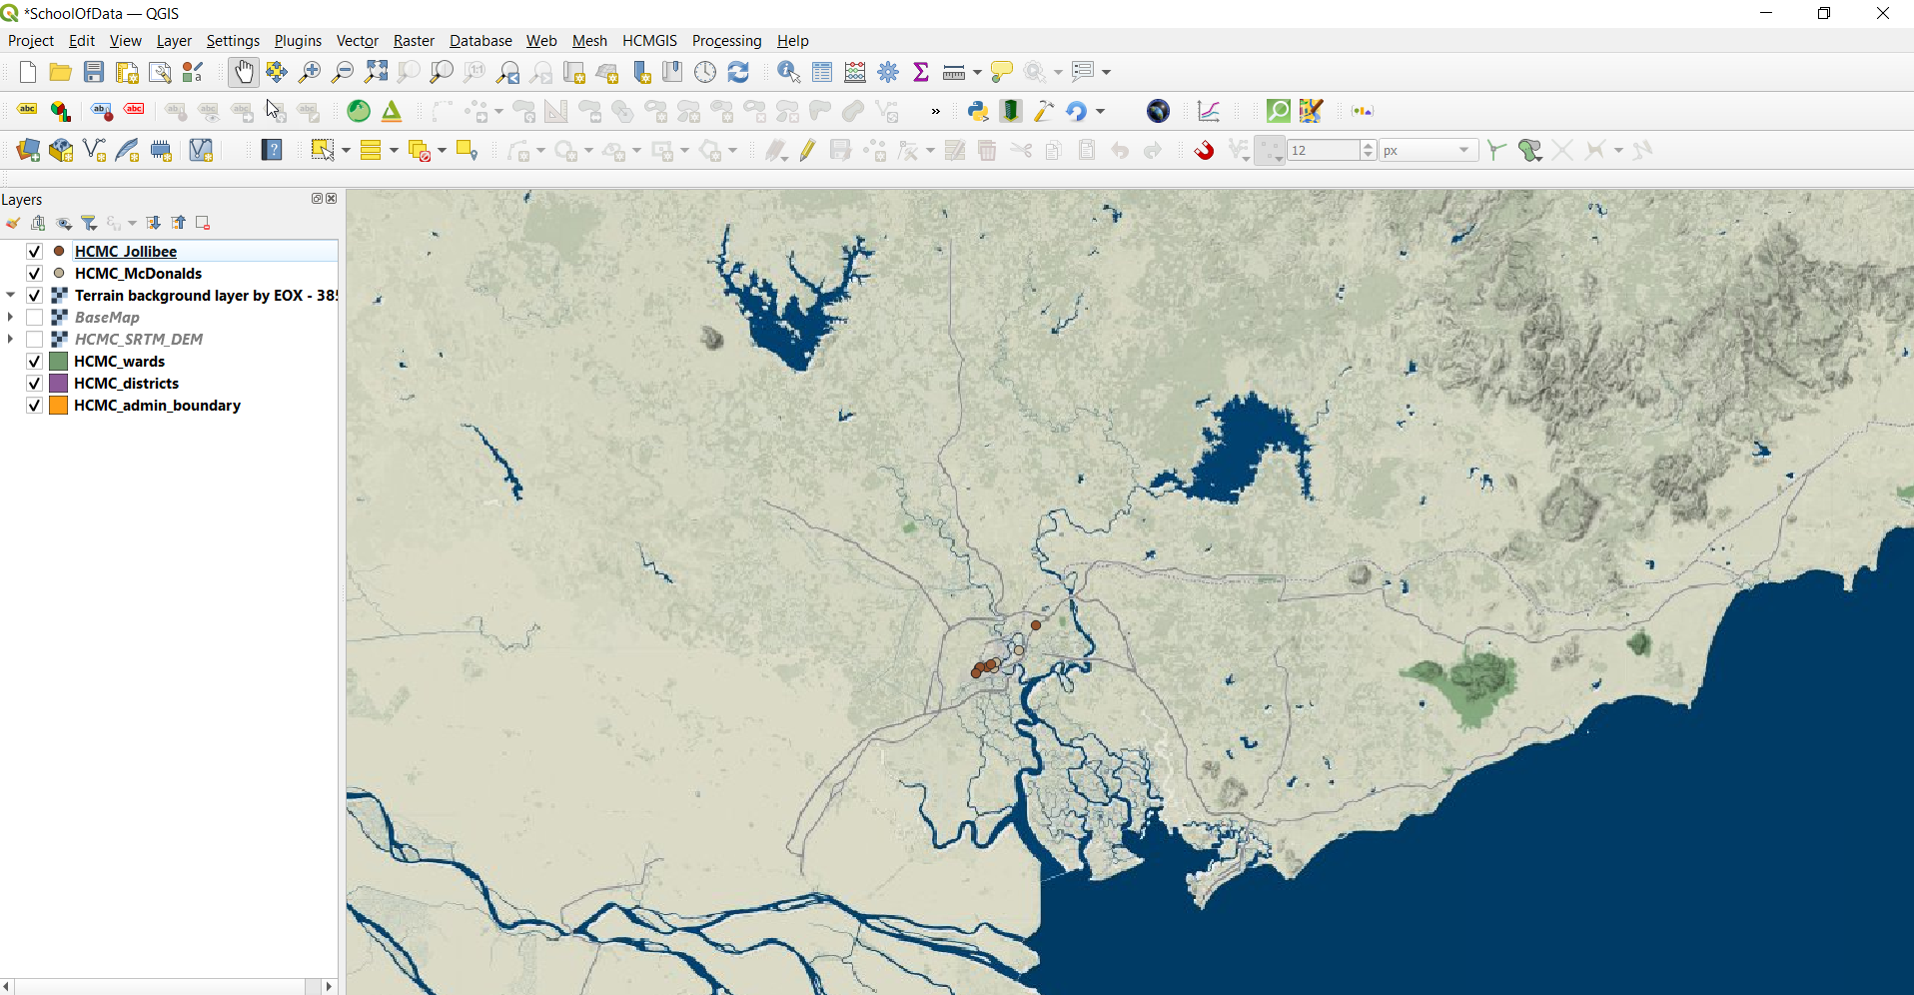
Task: Click the Zoom In magnifier tool
Action: pos(310,72)
